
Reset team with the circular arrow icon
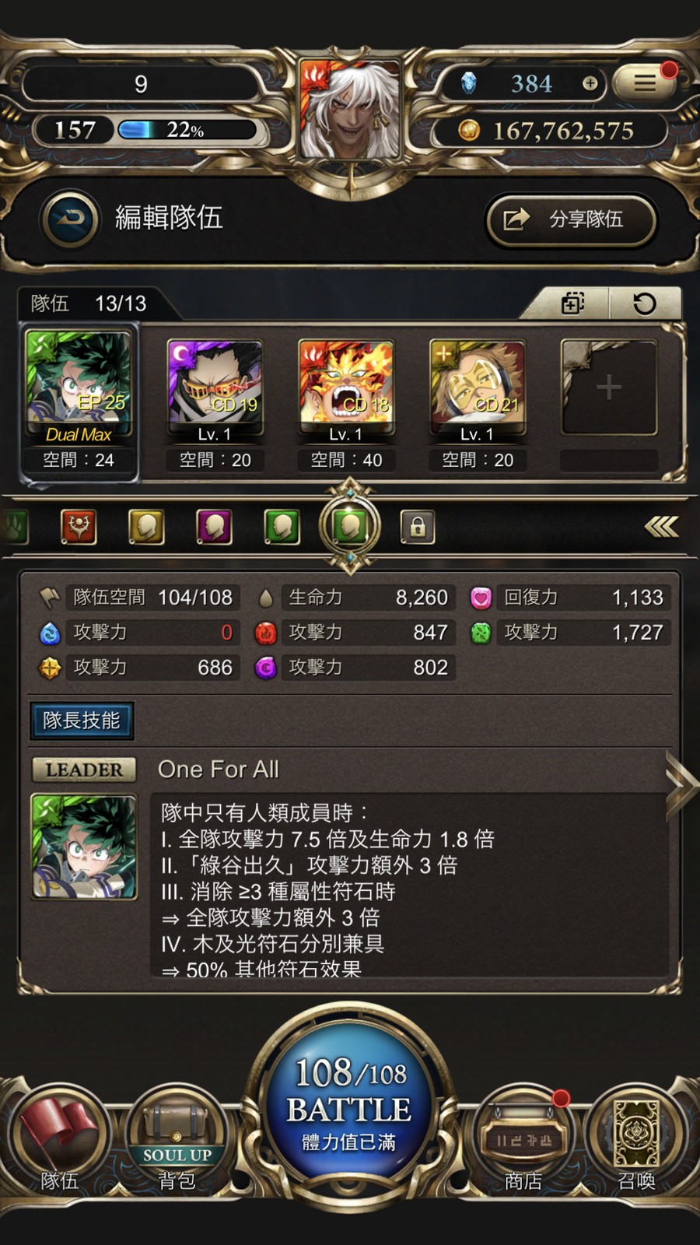tap(644, 303)
